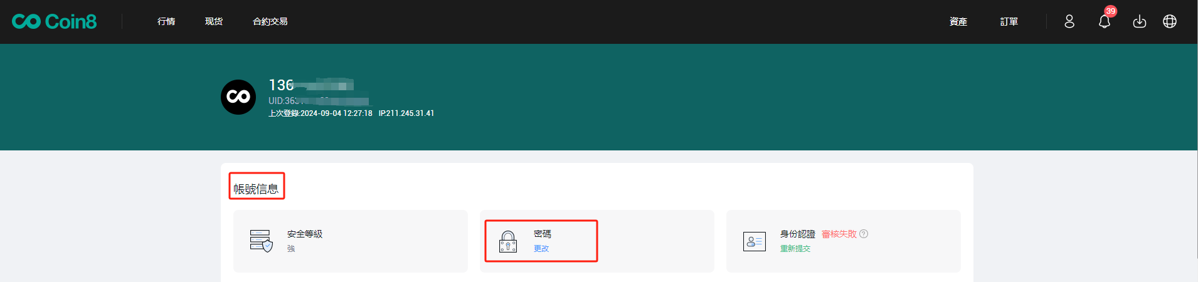This screenshot has width=1198, height=282.
Task: Click the 更改 password change link
Action: point(541,249)
